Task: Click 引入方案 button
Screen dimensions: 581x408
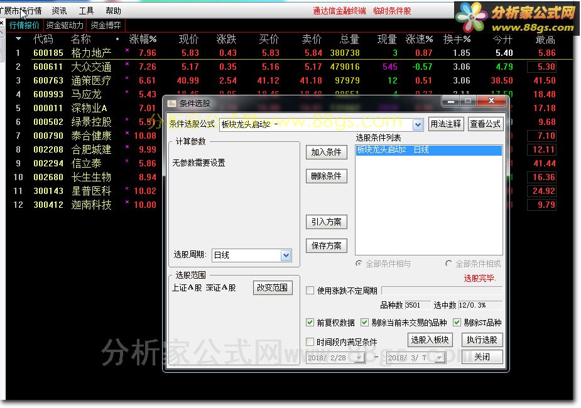Action: [327, 222]
